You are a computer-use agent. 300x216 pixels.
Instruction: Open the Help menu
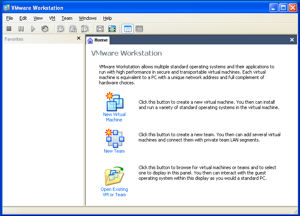(x=108, y=19)
